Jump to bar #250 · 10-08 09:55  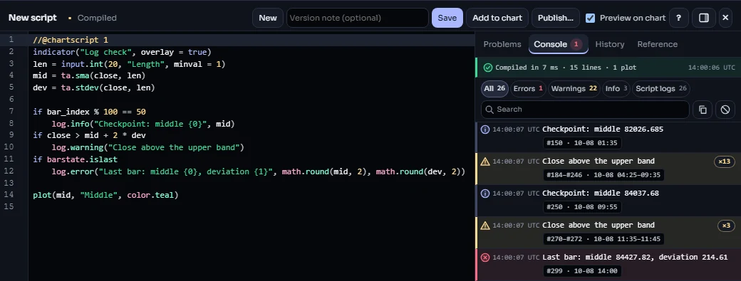pyautogui.click(x=582, y=207)
